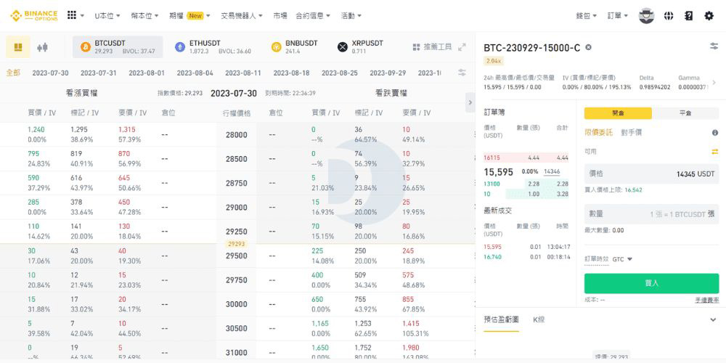Image resolution: width=726 pixels, height=363 pixels.
Task: Expand option chain to fullscreen
Action: [x=462, y=46]
